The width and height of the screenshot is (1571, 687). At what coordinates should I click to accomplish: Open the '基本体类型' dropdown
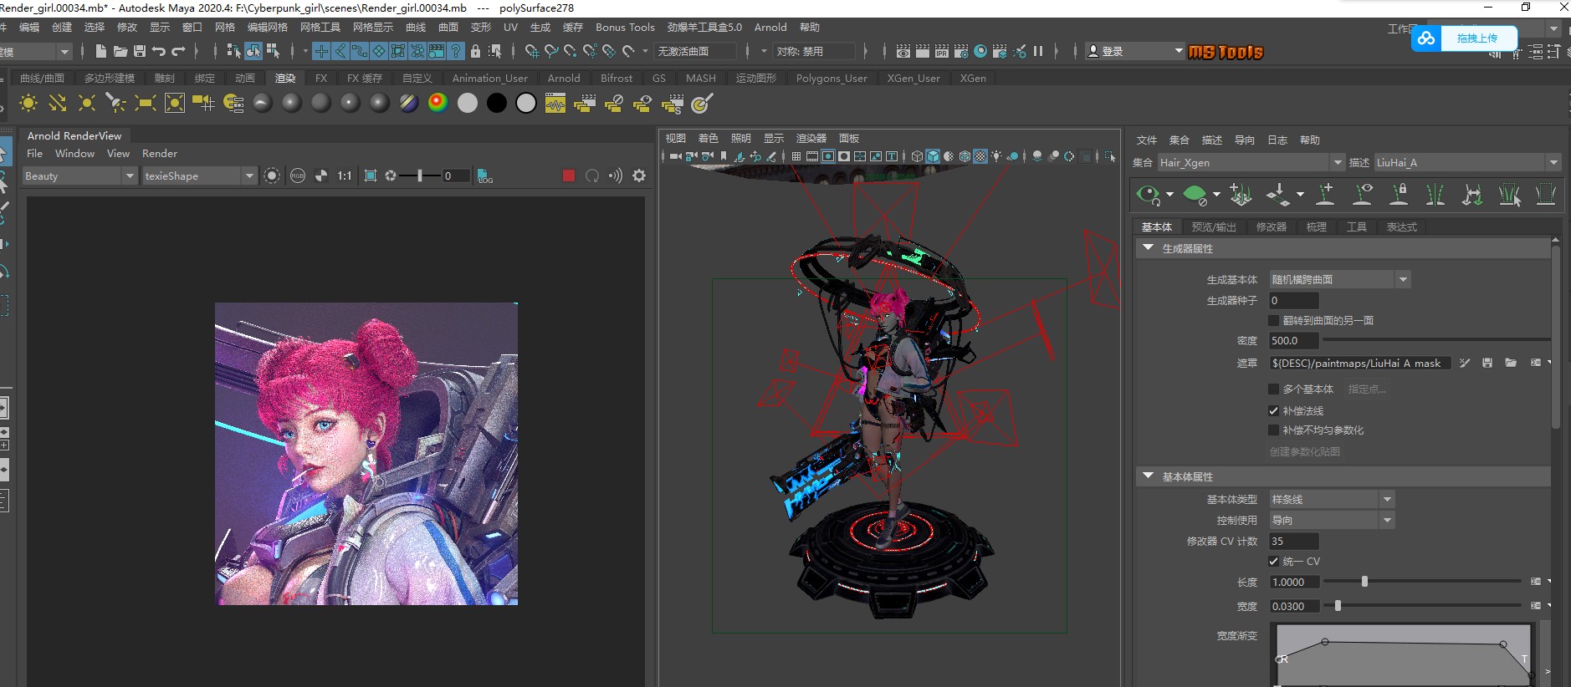(1332, 499)
